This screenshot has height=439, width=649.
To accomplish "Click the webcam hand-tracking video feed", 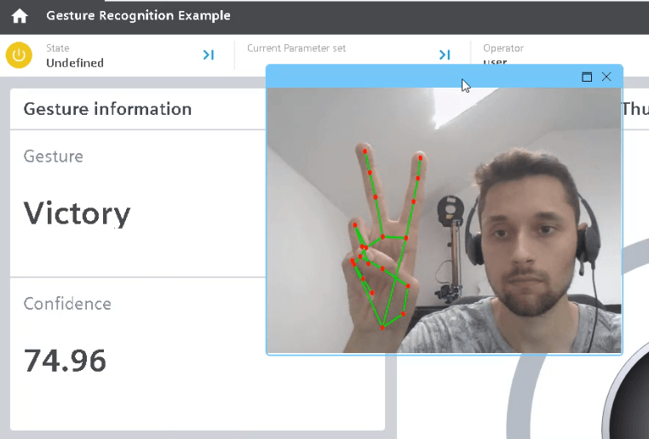I will (x=444, y=220).
